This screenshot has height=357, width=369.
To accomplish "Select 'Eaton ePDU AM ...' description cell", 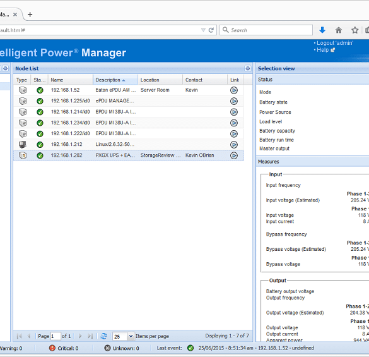I will click(x=115, y=90).
